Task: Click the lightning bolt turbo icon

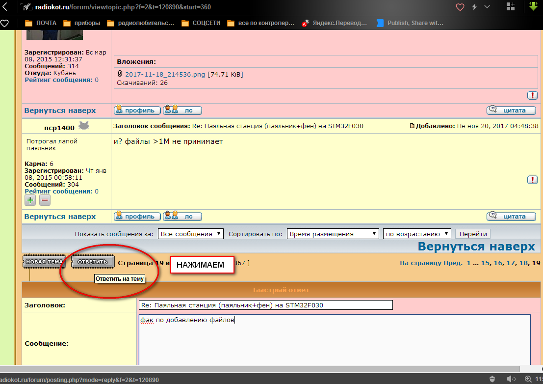Action: 474,7
